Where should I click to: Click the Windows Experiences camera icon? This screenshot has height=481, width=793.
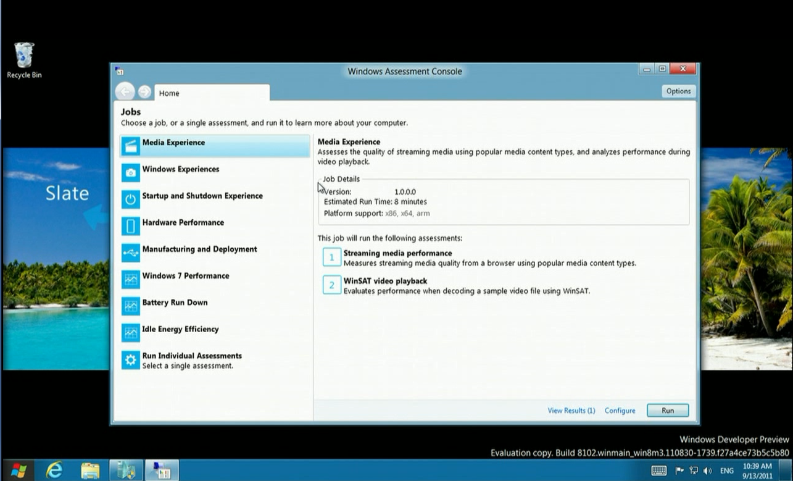[131, 173]
